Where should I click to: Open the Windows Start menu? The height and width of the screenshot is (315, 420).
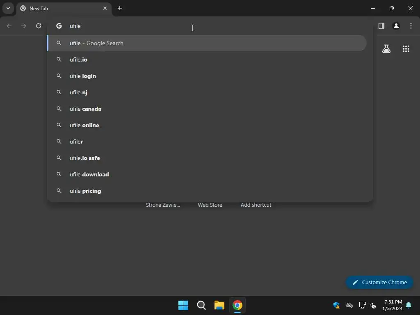[183, 305]
